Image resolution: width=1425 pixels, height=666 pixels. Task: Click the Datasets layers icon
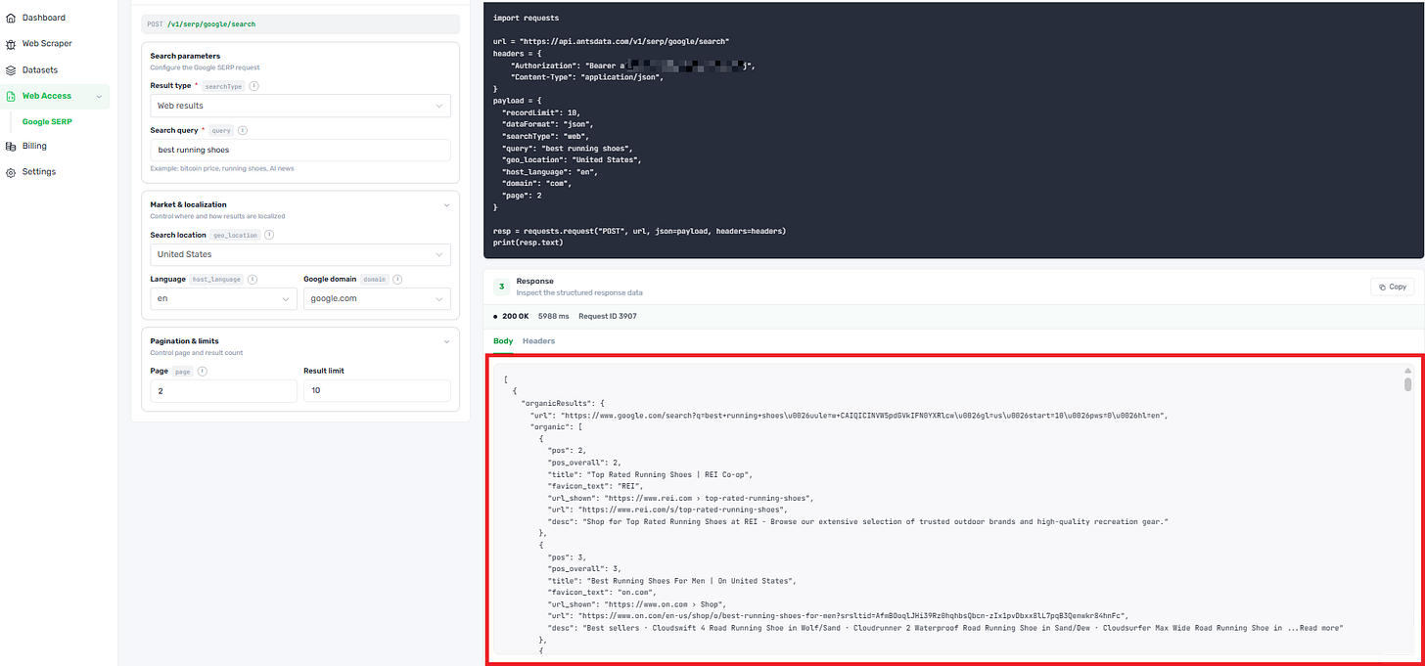point(11,70)
